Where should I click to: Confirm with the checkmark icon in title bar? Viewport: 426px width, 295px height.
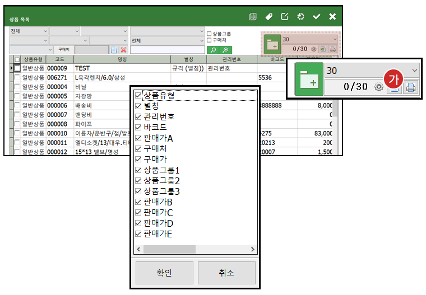tap(317, 17)
